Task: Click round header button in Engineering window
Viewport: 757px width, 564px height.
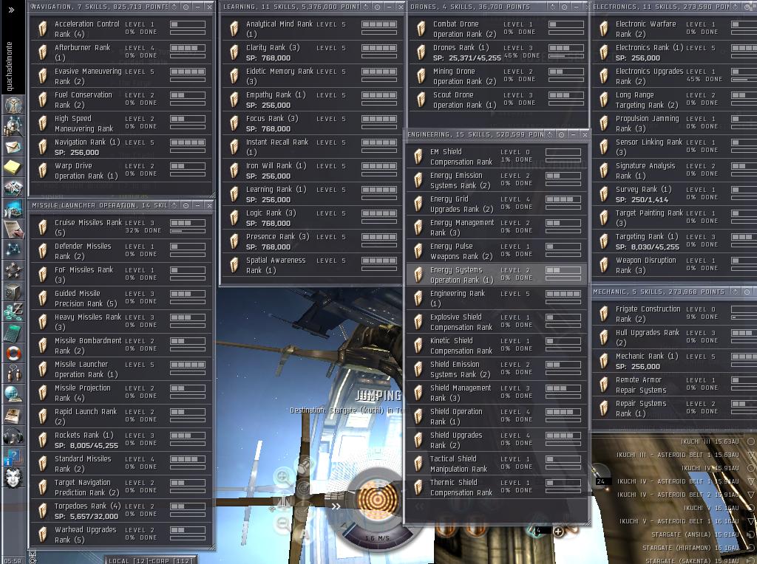Action: pyautogui.click(x=562, y=134)
